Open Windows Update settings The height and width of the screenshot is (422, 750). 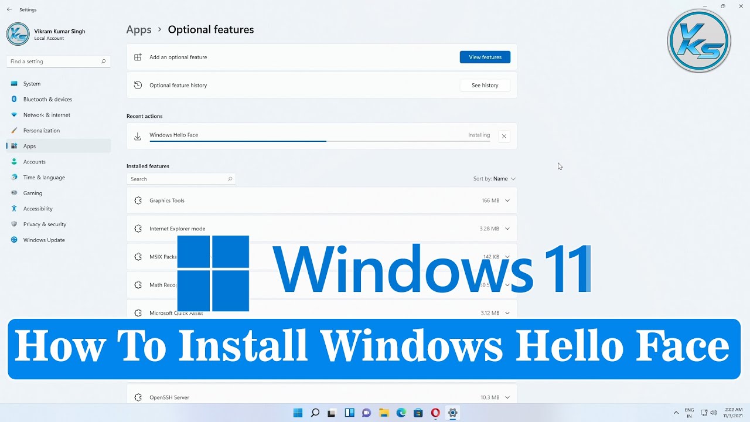tap(58, 240)
